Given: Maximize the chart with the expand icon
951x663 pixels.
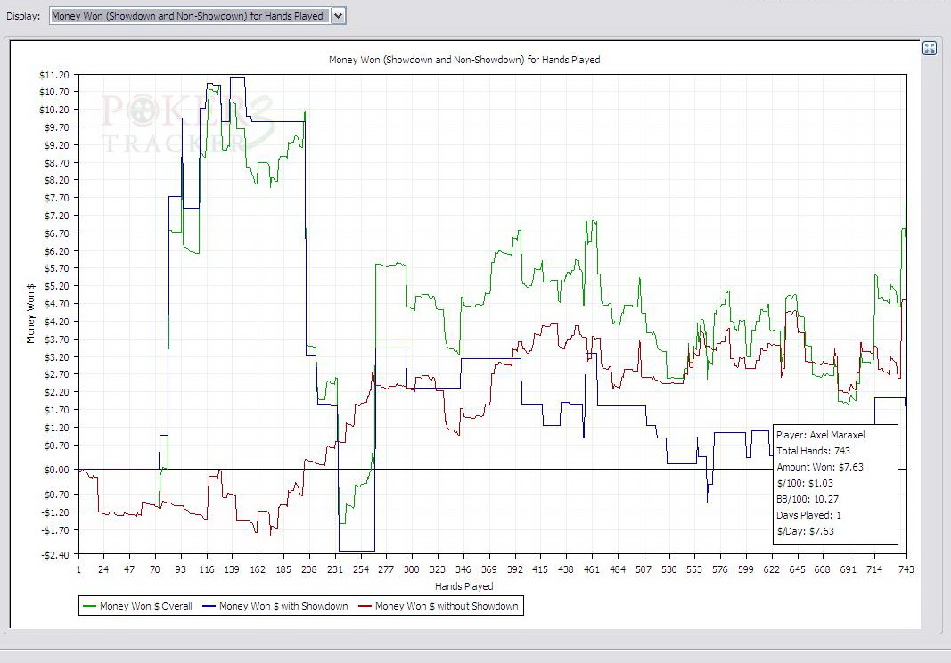Looking at the screenshot, I should point(930,48).
